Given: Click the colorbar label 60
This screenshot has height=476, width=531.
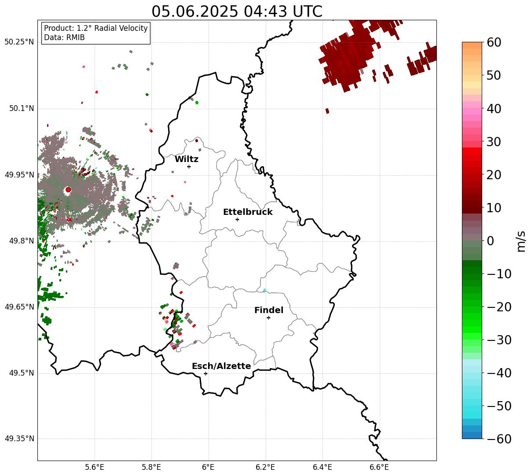Looking at the screenshot, I should tap(494, 42).
